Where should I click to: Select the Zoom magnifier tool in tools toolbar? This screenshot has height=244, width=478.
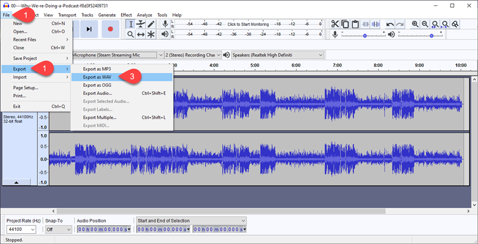click(x=130, y=34)
